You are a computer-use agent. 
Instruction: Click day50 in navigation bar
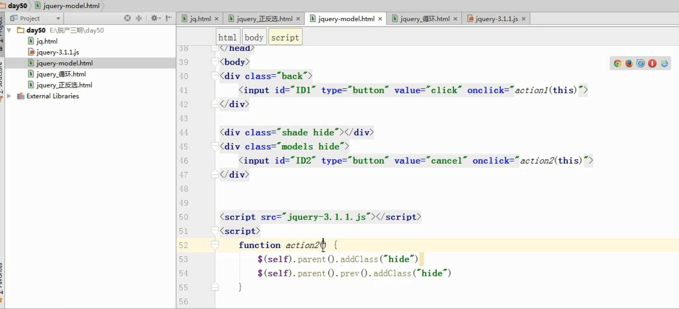[17, 6]
